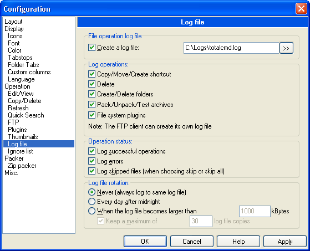Click the log file path input field
The image size is (310, 251).
coord(231,48)
